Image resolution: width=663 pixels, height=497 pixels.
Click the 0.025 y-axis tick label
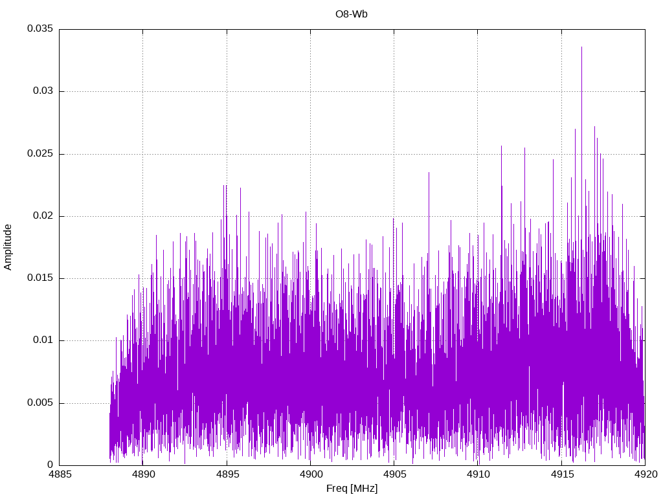pyautogui.click(x=39, y=154)
